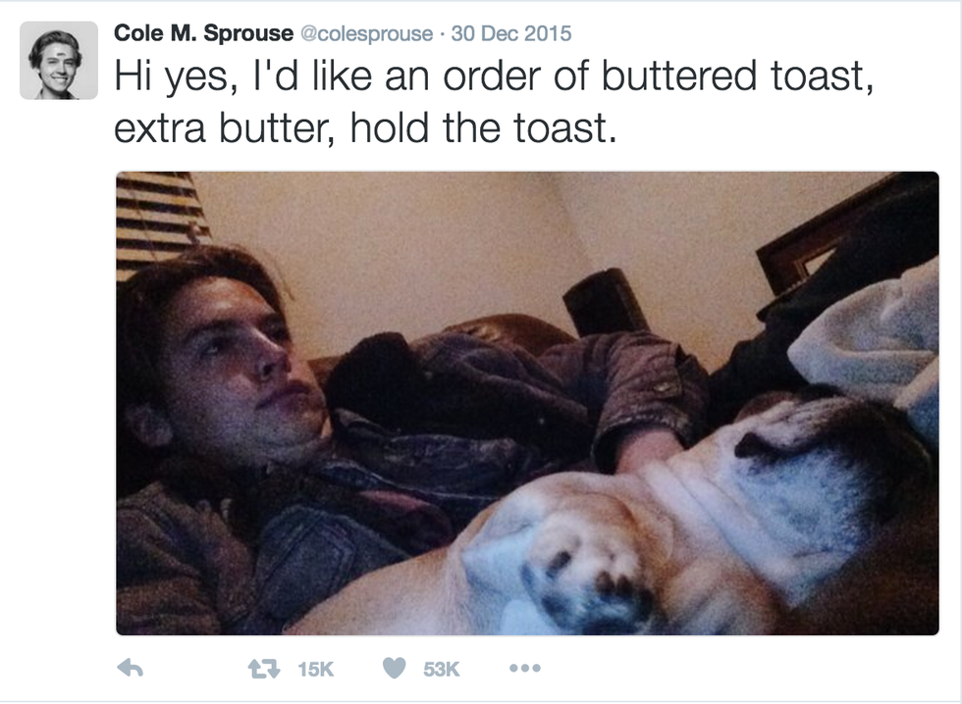
Task: Like the tweet with the heart icon
Action: pyautogui.click(x=395, y=669)
